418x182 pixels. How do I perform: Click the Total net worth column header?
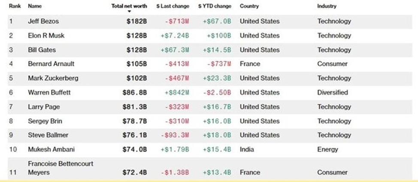(129, 6)
